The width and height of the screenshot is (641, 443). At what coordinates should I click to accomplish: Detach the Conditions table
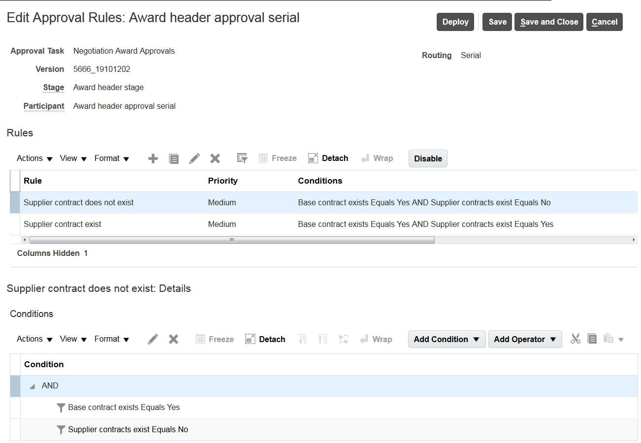[x=265, y=339]
